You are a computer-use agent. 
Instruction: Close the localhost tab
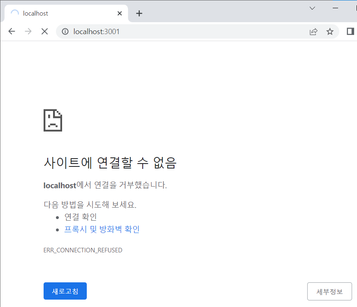120,14
